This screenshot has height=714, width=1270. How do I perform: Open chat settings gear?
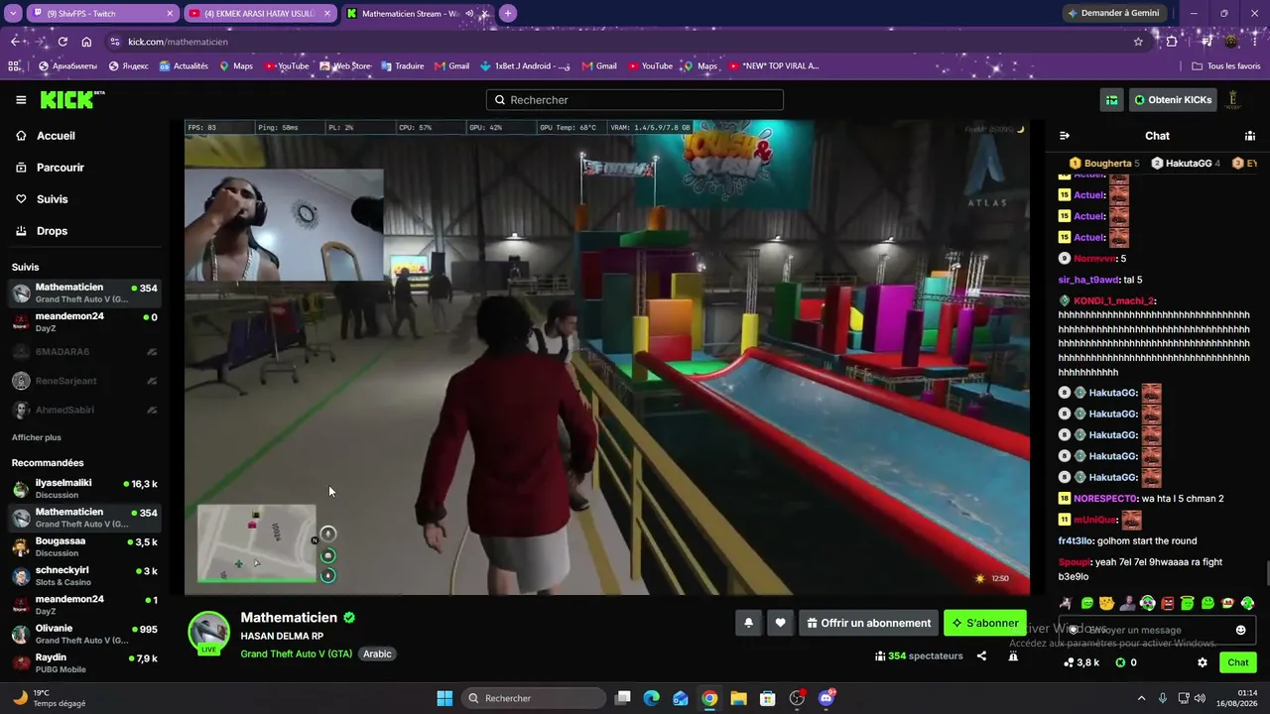point(1203,662)
